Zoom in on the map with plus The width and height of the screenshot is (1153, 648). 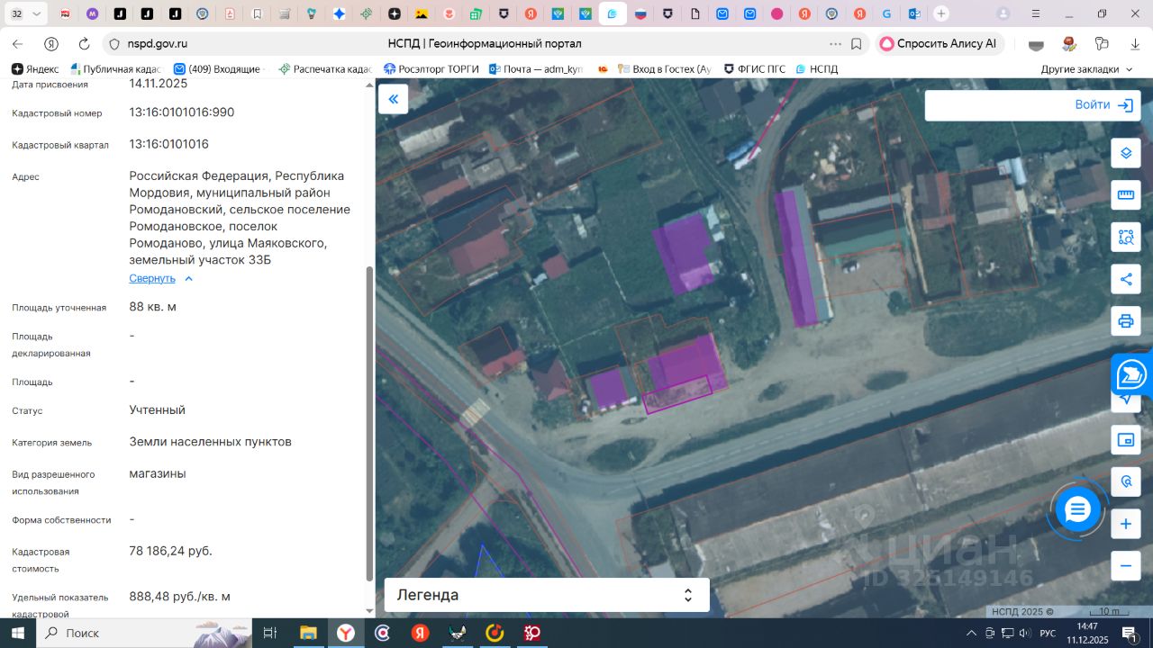[x=1126, y=524]
